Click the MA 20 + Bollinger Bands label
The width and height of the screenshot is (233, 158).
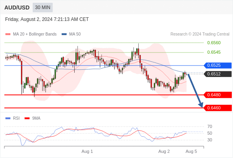(35, 34)
